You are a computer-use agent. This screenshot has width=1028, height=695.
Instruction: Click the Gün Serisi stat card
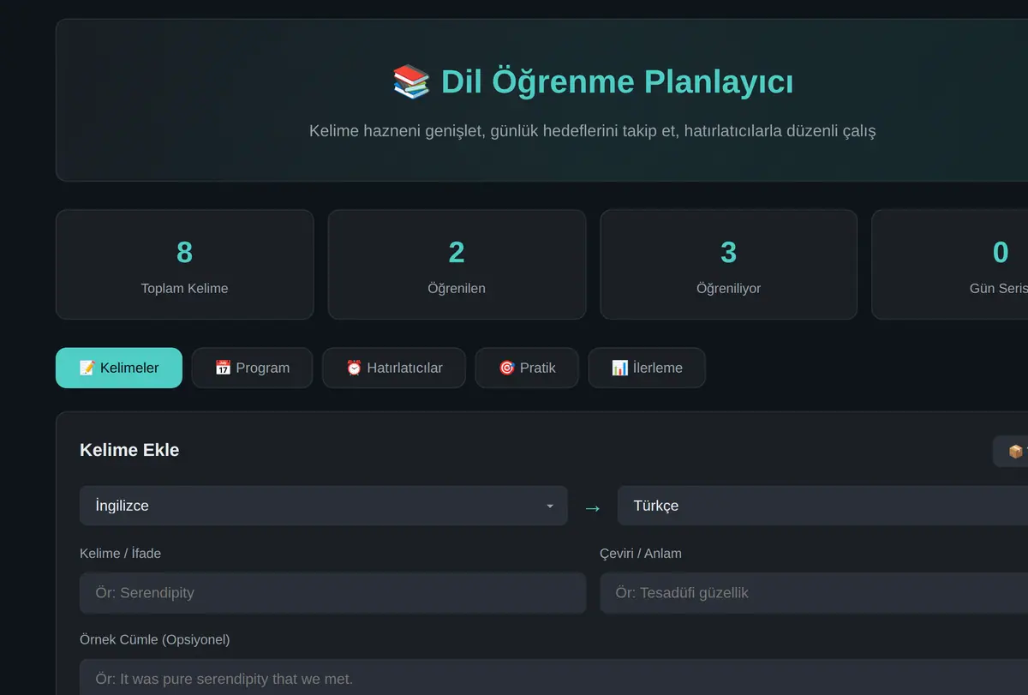tap(950, 265)
